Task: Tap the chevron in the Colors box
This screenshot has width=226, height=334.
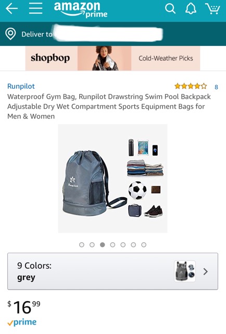Action: 205,271
